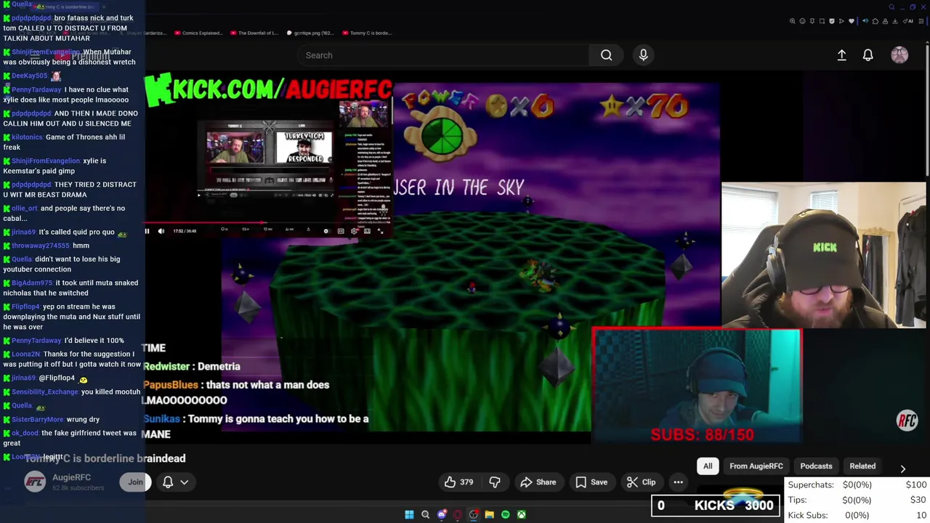
Task: Pause the embedded video player
Action: [x=147, y=231]
